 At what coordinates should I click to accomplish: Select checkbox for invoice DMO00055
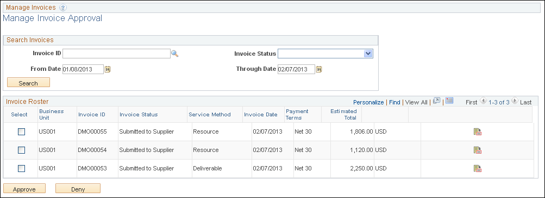pyautogui.click(x=22, y=131)
